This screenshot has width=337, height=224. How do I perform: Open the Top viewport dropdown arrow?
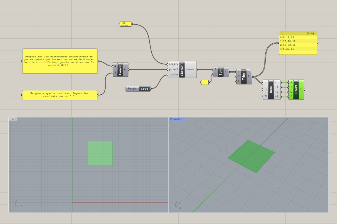pyautogui.click(x=16, y=119)
